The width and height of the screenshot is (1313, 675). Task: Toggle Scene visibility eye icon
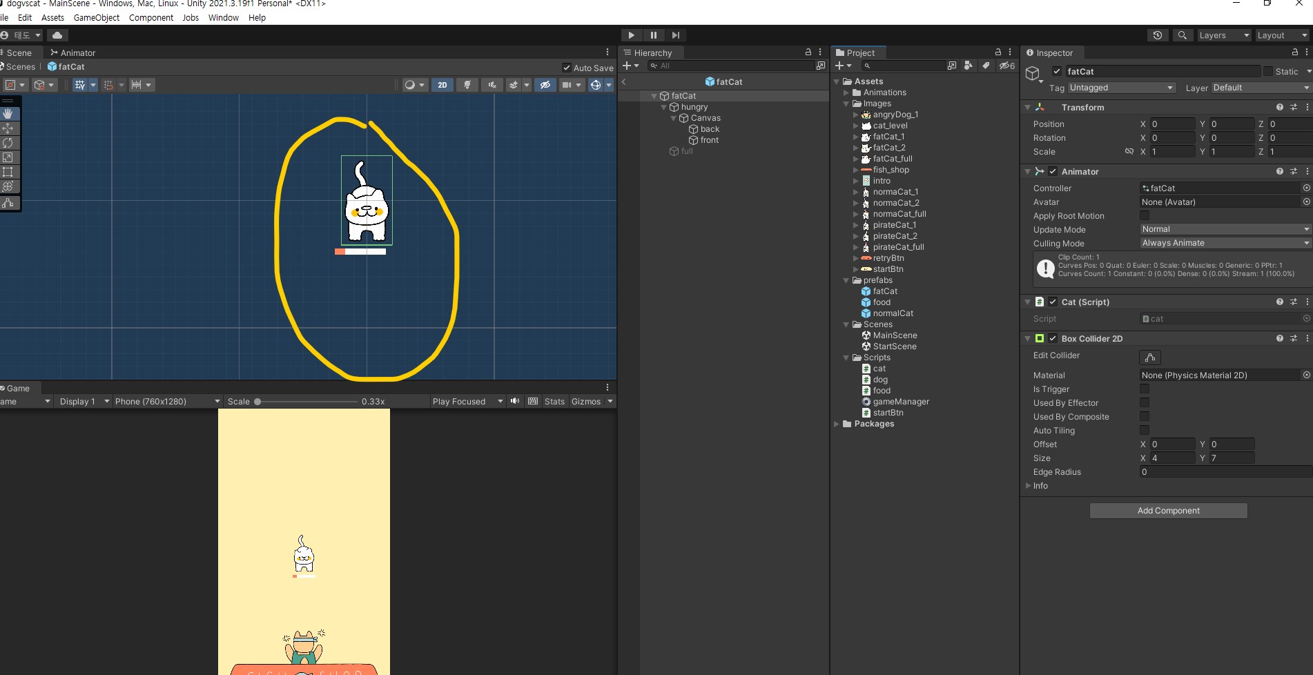pyautogui.click(x=545, y=85)
